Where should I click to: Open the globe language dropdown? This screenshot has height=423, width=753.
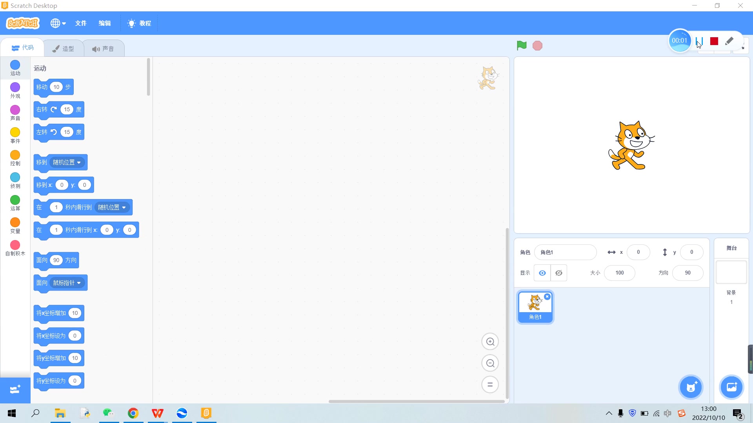(58, 23)
